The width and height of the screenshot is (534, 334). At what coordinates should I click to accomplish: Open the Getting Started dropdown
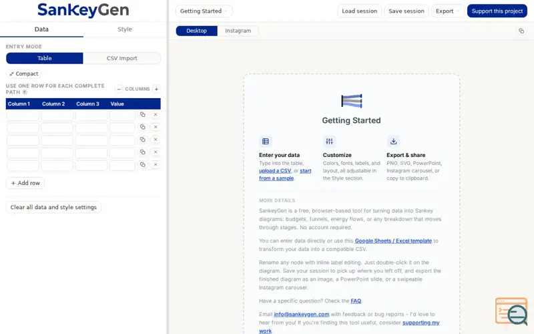[204, 11]
